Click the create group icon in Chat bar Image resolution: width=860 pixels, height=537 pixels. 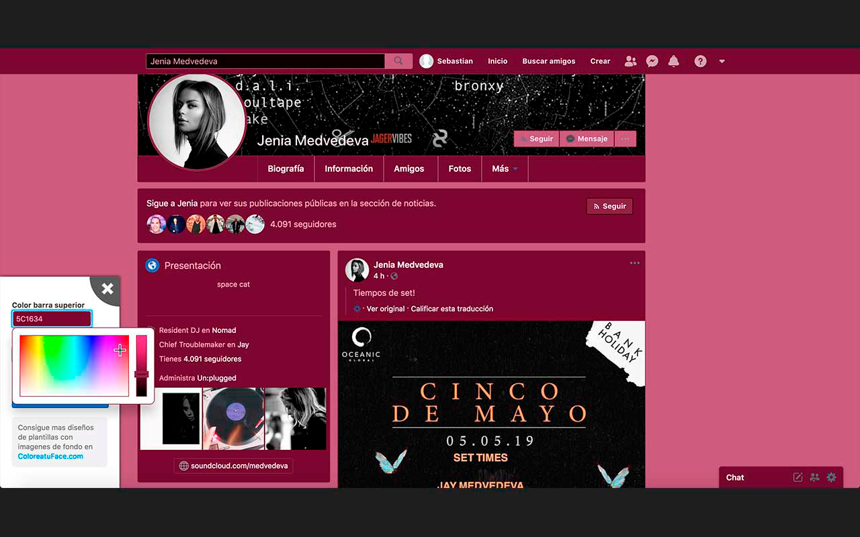coord(814,477)
